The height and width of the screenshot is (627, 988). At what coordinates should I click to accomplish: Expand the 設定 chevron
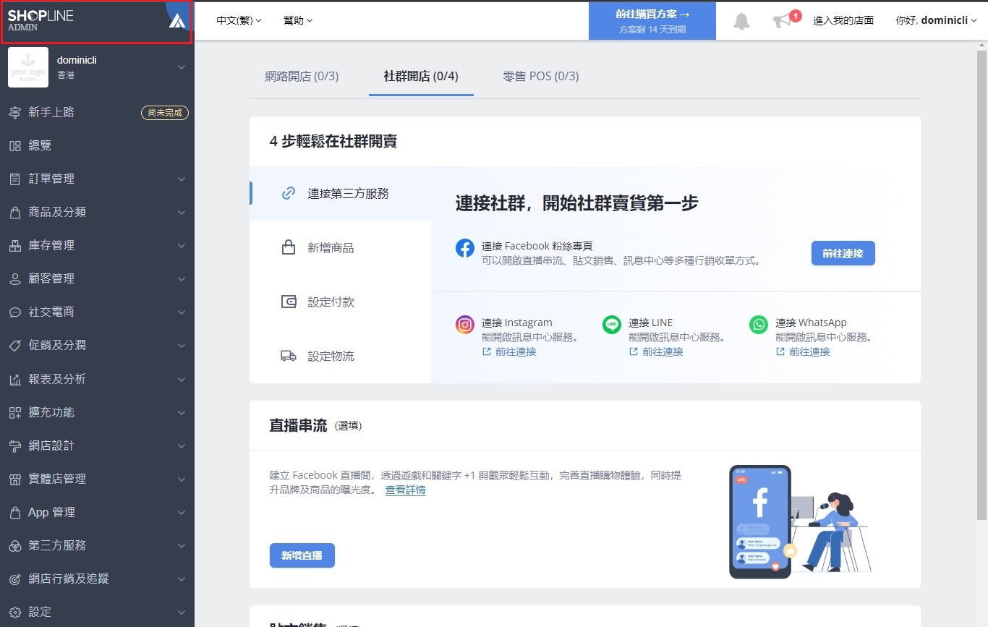pyautogui.click(x=182, y=613)
